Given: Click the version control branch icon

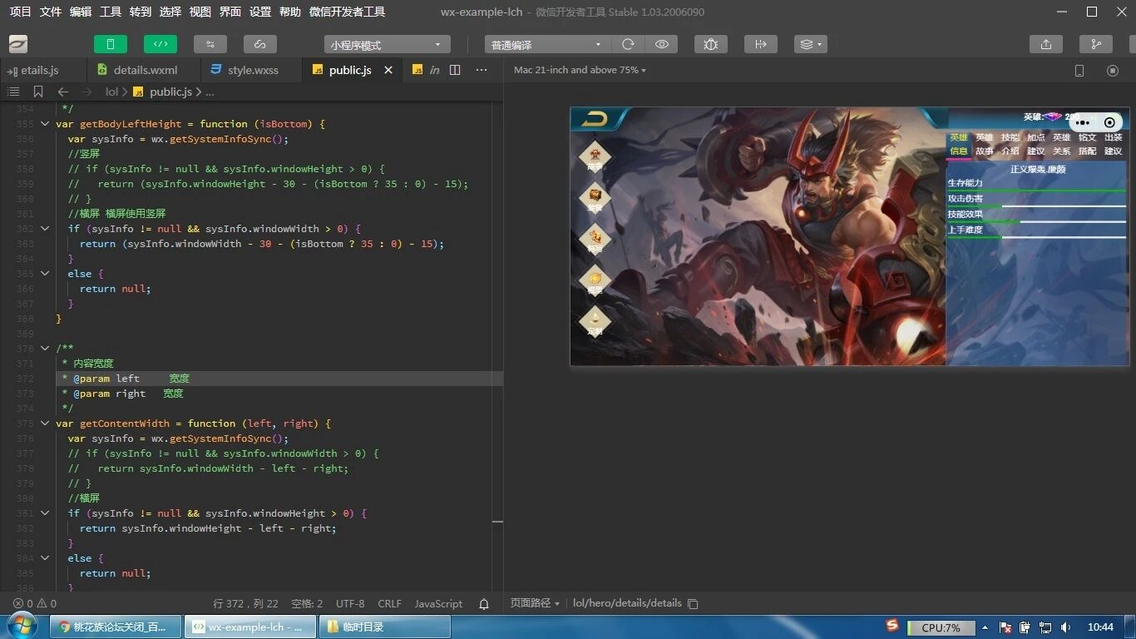Looking at the screenshot, I should pyautogui.click(x=1096, y=44).
